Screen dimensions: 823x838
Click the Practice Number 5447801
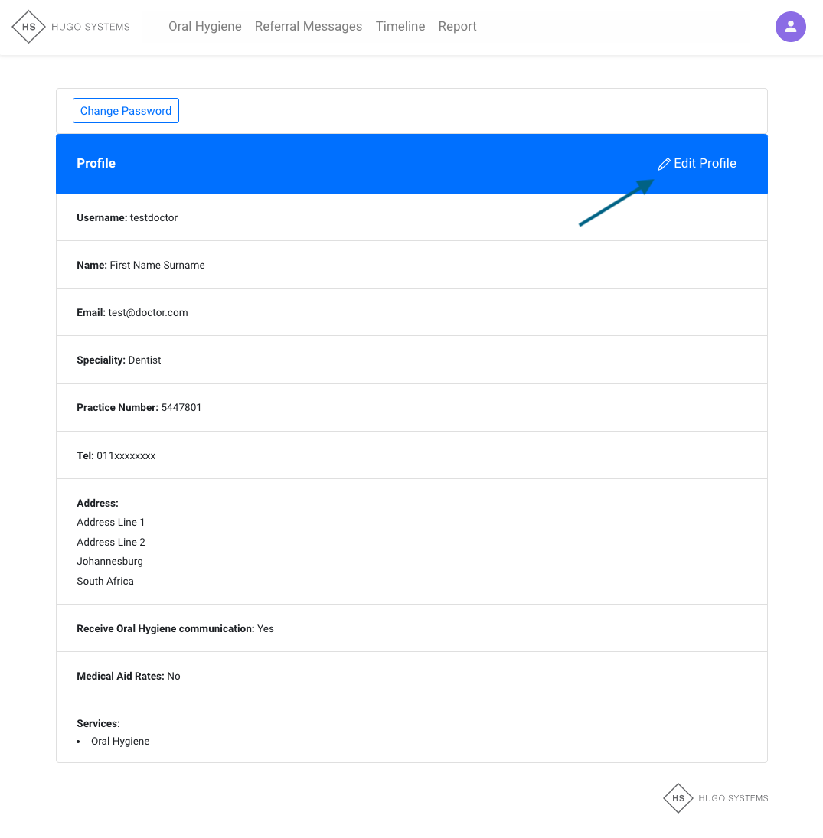181,407
